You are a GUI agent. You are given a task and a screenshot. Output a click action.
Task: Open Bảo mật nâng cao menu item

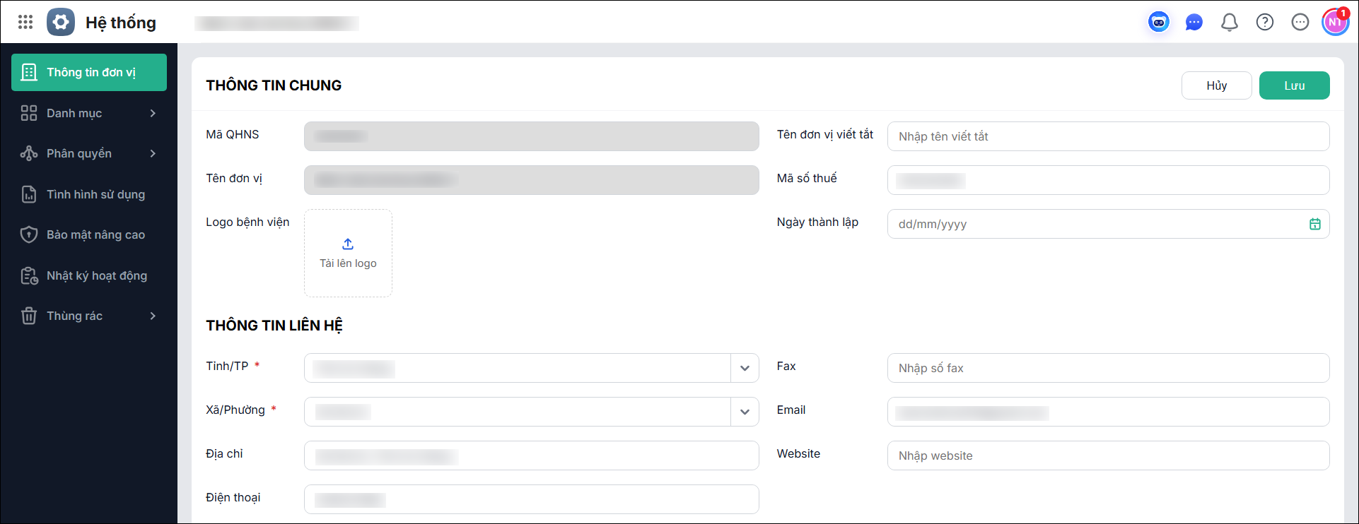(x=89, y=234)
